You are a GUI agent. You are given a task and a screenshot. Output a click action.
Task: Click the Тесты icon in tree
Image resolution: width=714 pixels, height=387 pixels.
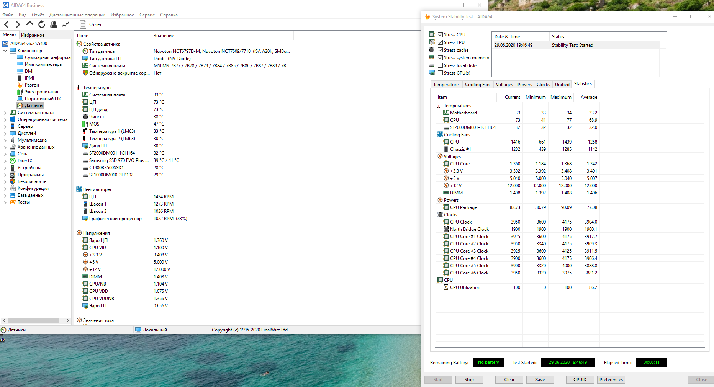[13, 202]
